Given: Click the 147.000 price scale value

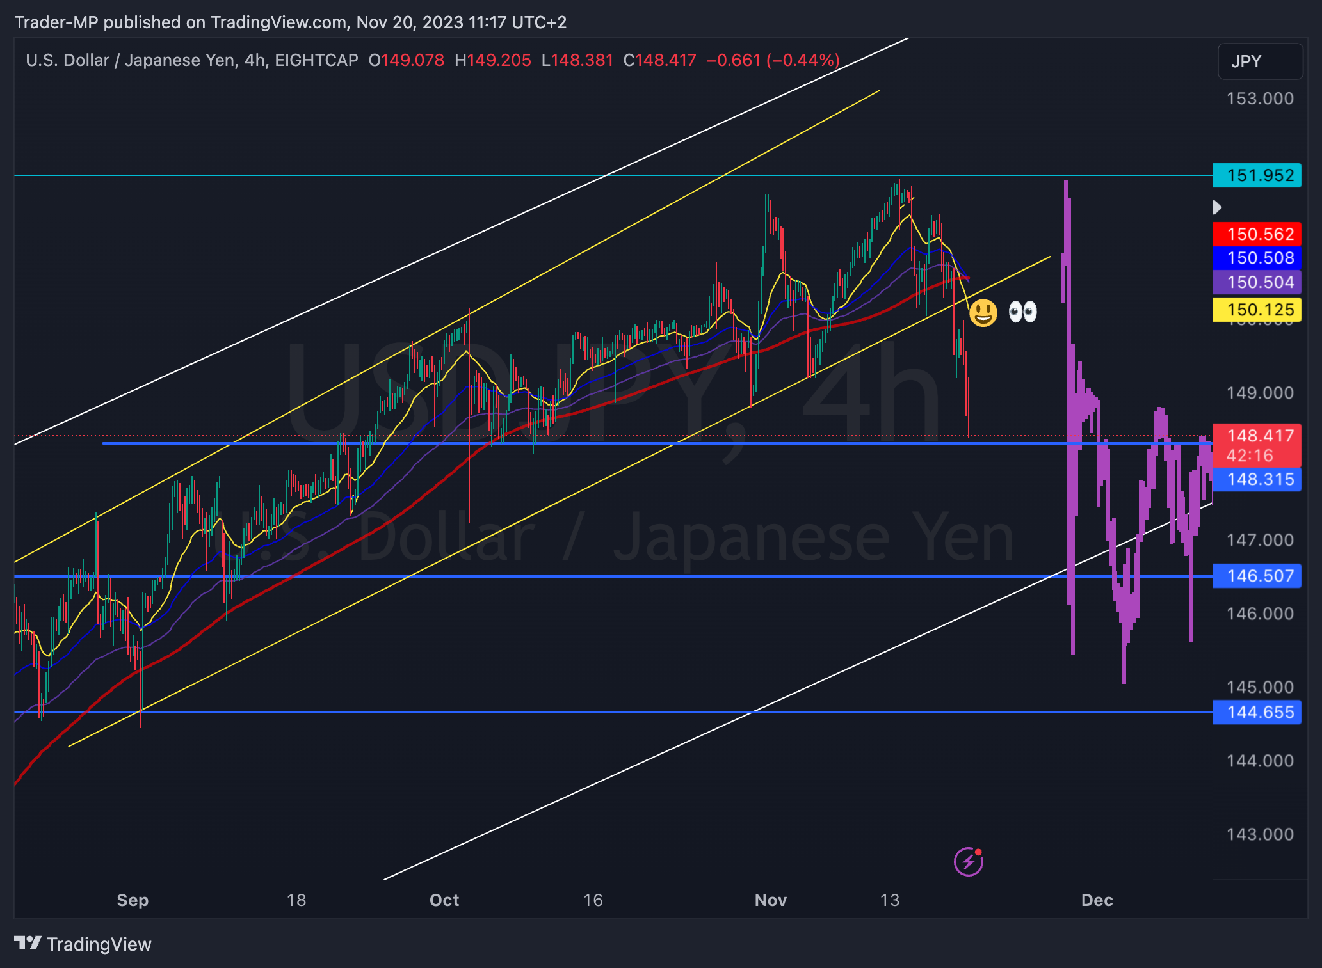Looking at the screenshot, I should 1260,540.
